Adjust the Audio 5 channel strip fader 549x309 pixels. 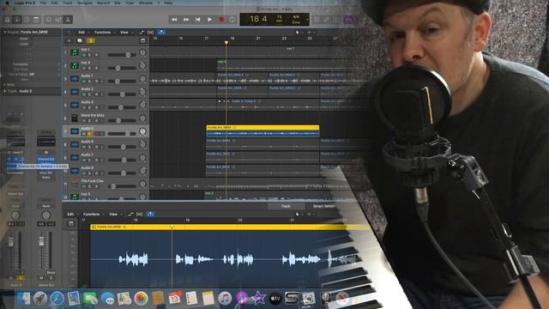[x=11, y=242]
